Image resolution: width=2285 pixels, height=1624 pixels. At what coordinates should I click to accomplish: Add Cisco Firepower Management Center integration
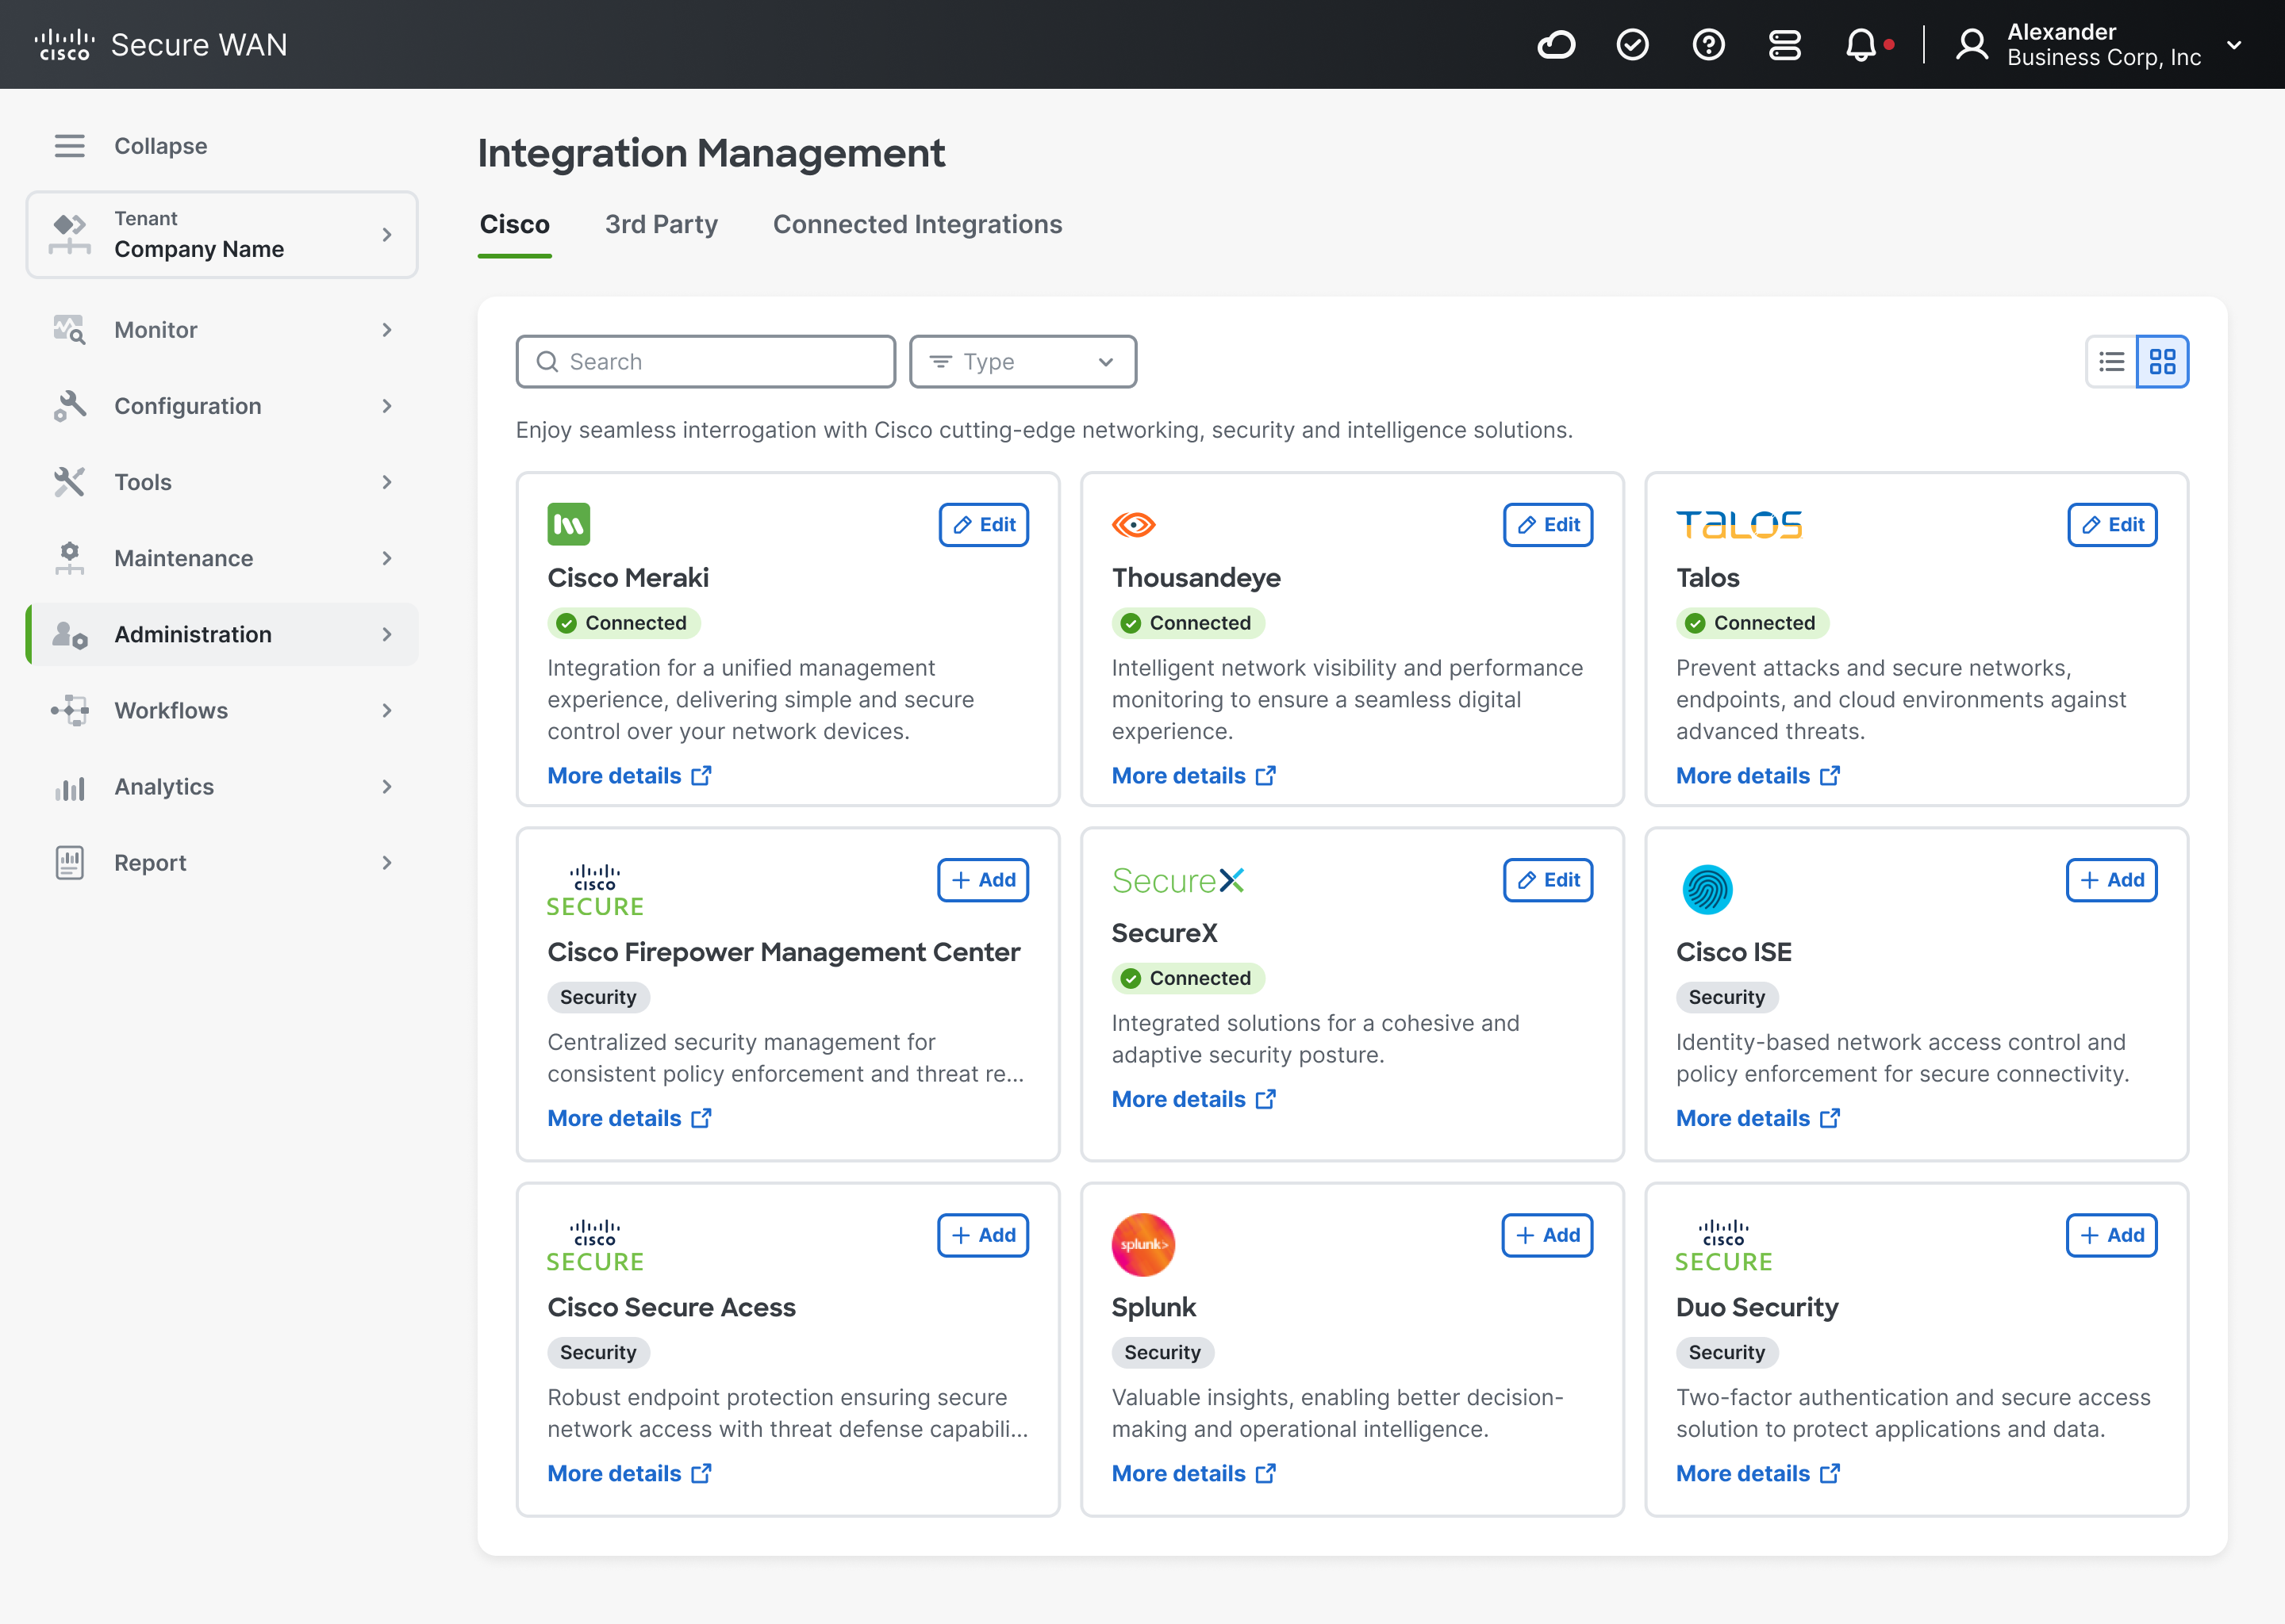click(982, 880)
